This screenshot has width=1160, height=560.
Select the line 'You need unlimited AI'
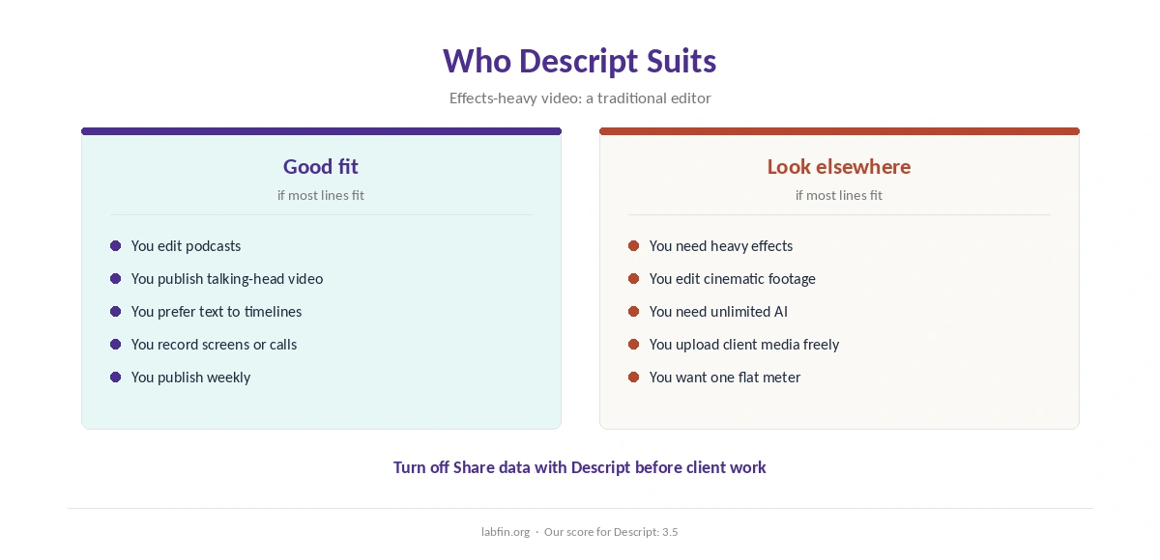718,312
